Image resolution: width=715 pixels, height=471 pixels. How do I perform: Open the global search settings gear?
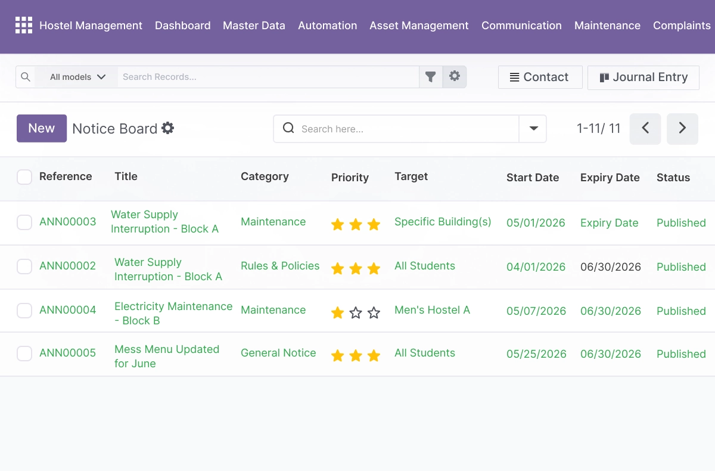[455, 76]
